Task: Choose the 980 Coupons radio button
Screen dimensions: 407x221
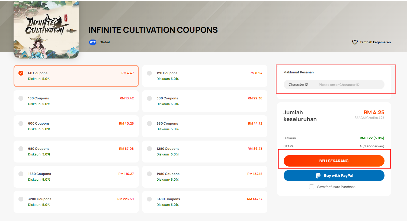Action: 21,149
